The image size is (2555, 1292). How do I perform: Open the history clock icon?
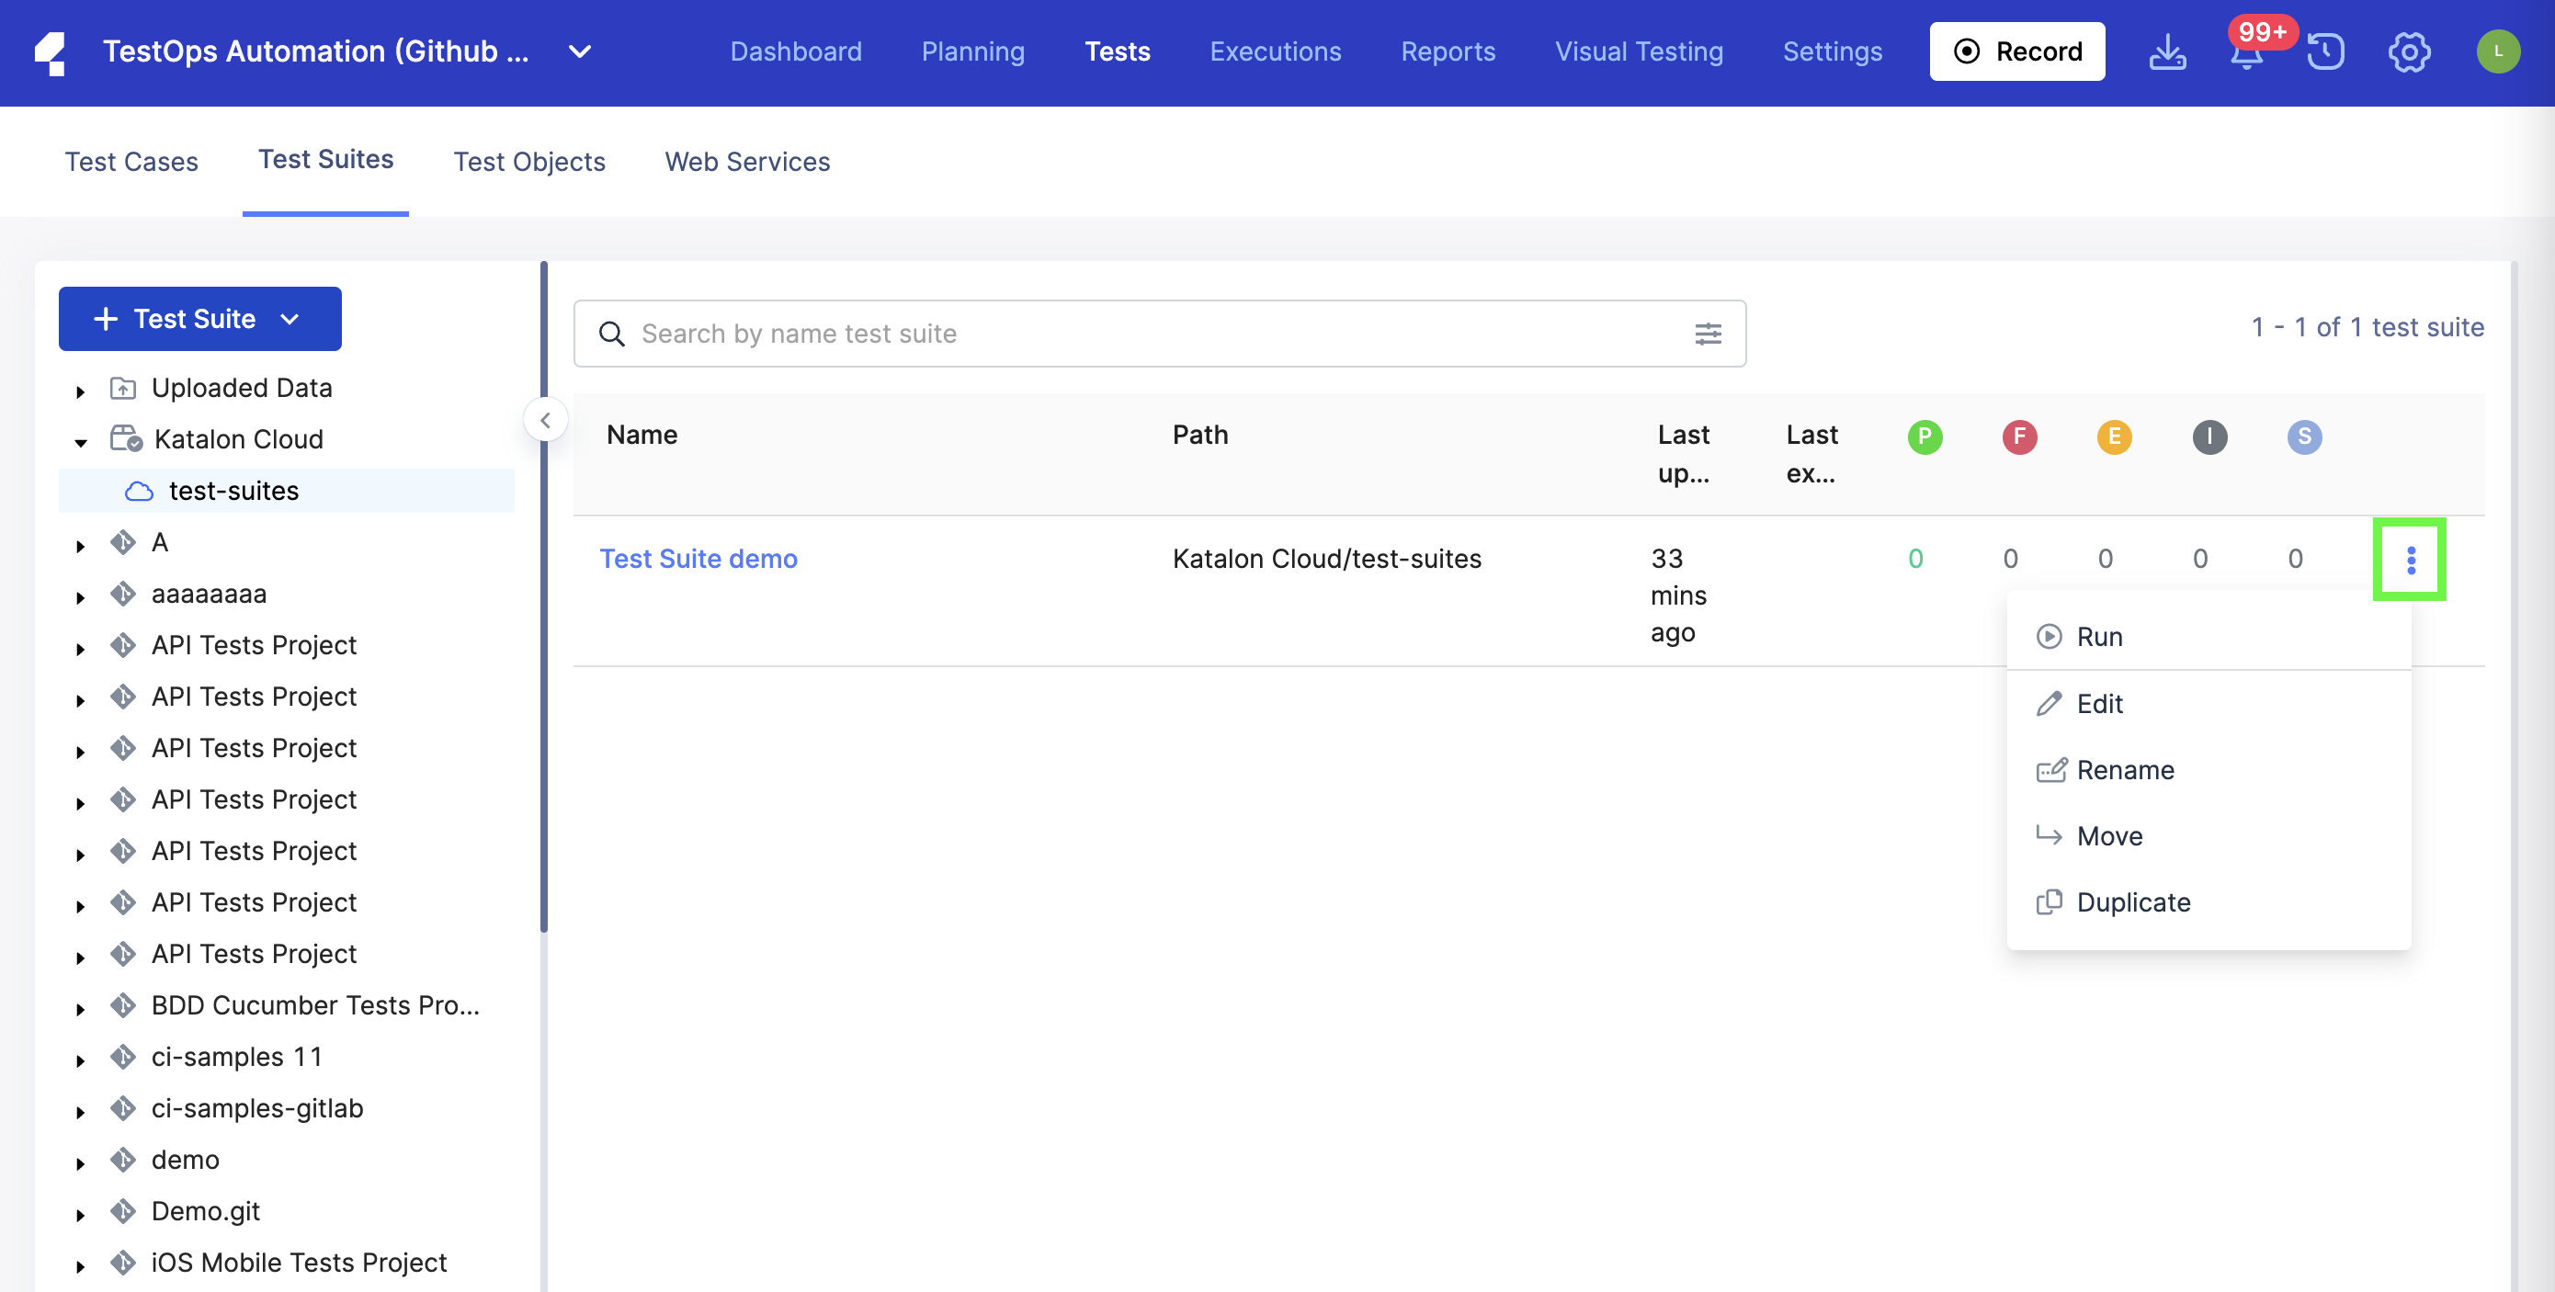[2326, 51]
